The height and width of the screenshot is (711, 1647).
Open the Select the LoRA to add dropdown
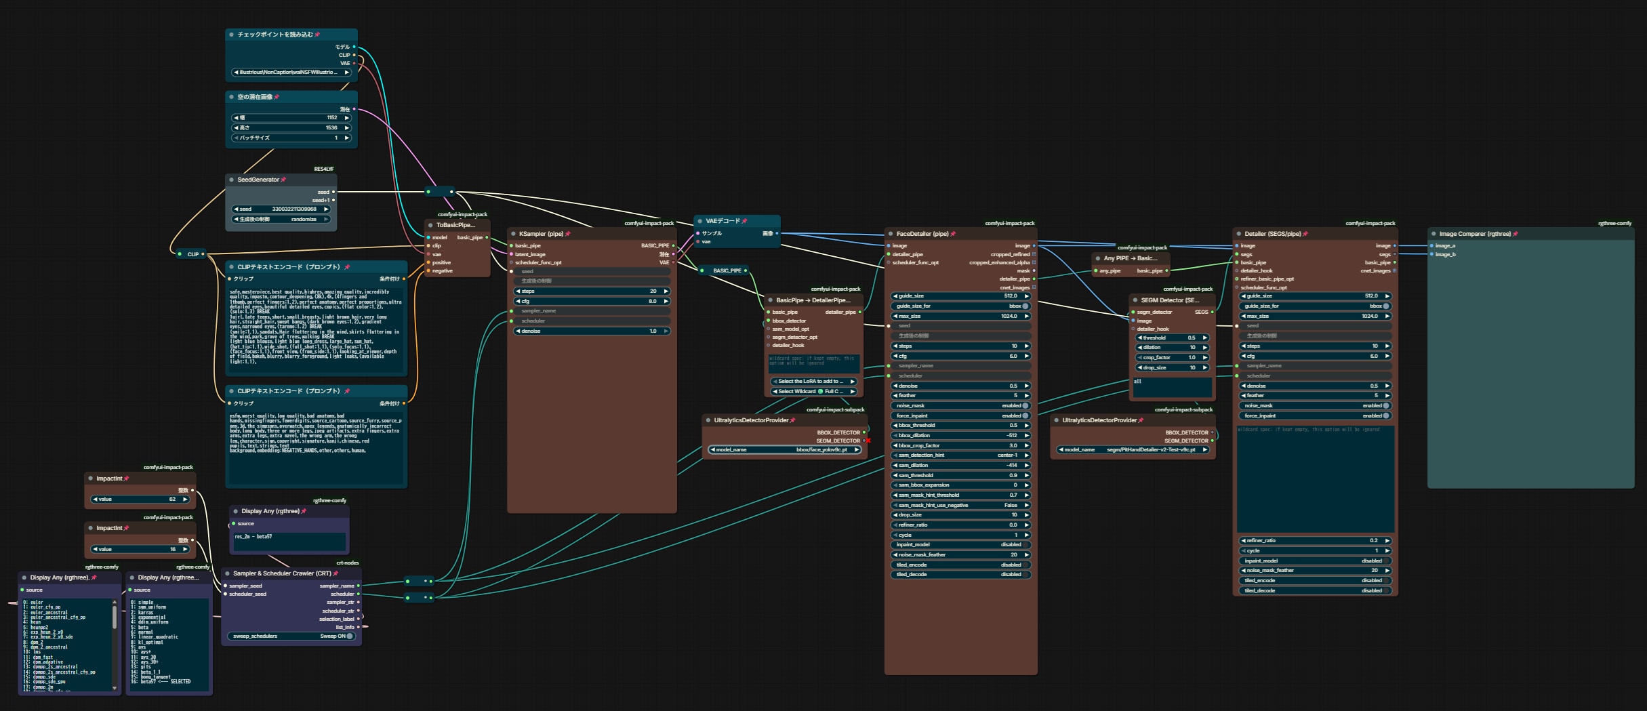[x=813, y=382]
